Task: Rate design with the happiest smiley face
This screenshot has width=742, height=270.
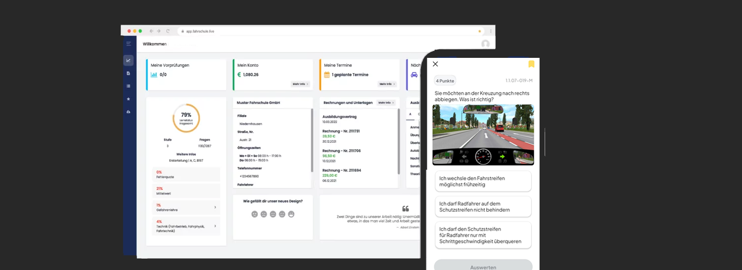Action: (291, 214)
